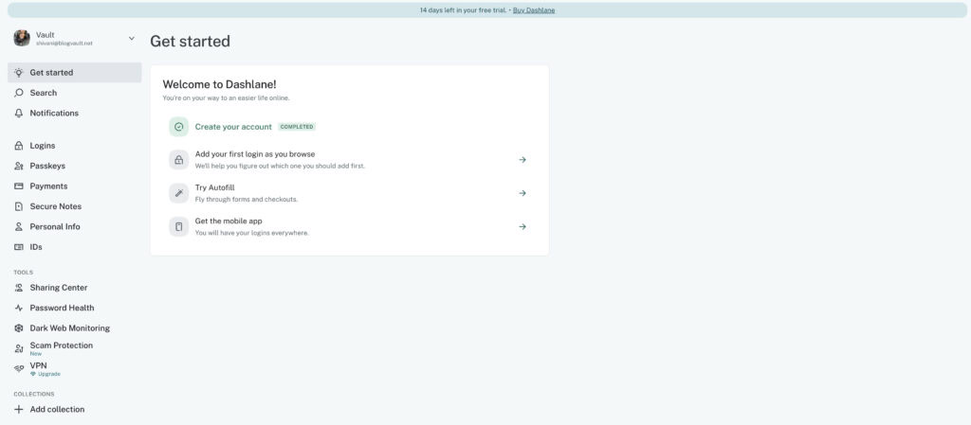Viewport: 971px width, 425px height.
Task: Click the Personal Info person icon
Action: click(19, 227)
